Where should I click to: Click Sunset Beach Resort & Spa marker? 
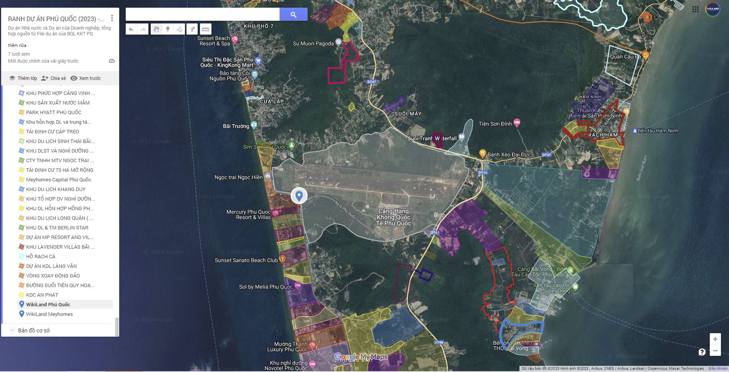click(235, 40)
